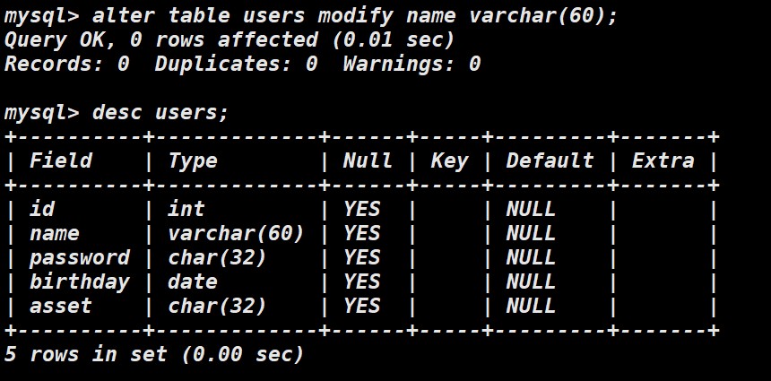This screenshot has height=381, width=771.
Task: Click the Default column header
Action: pos(550,161)
